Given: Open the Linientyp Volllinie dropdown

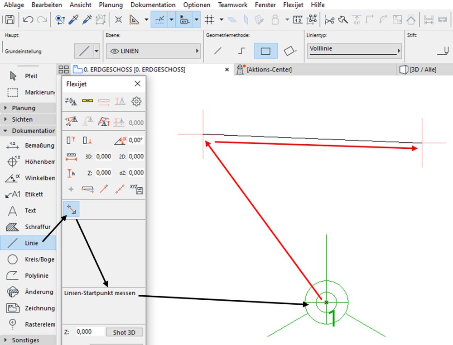Looking at the screenshot, I should click(x=354, y=51).
